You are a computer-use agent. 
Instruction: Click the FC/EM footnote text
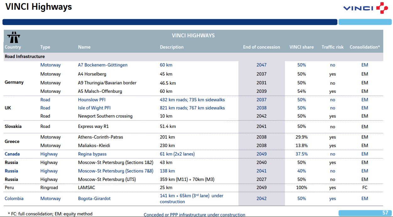[50, 214]
